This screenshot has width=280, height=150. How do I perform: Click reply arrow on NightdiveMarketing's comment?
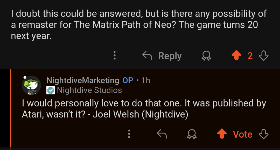tap(162, 134)
